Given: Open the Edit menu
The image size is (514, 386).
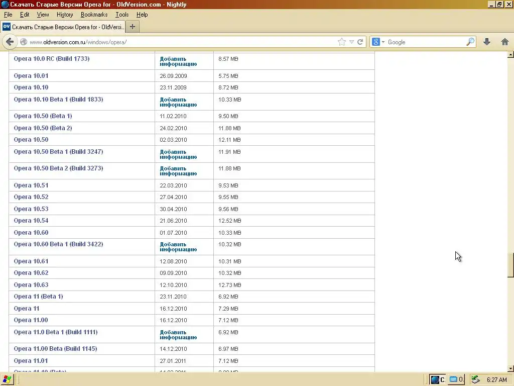Looking at the screenshot, I should coord(25,15).
